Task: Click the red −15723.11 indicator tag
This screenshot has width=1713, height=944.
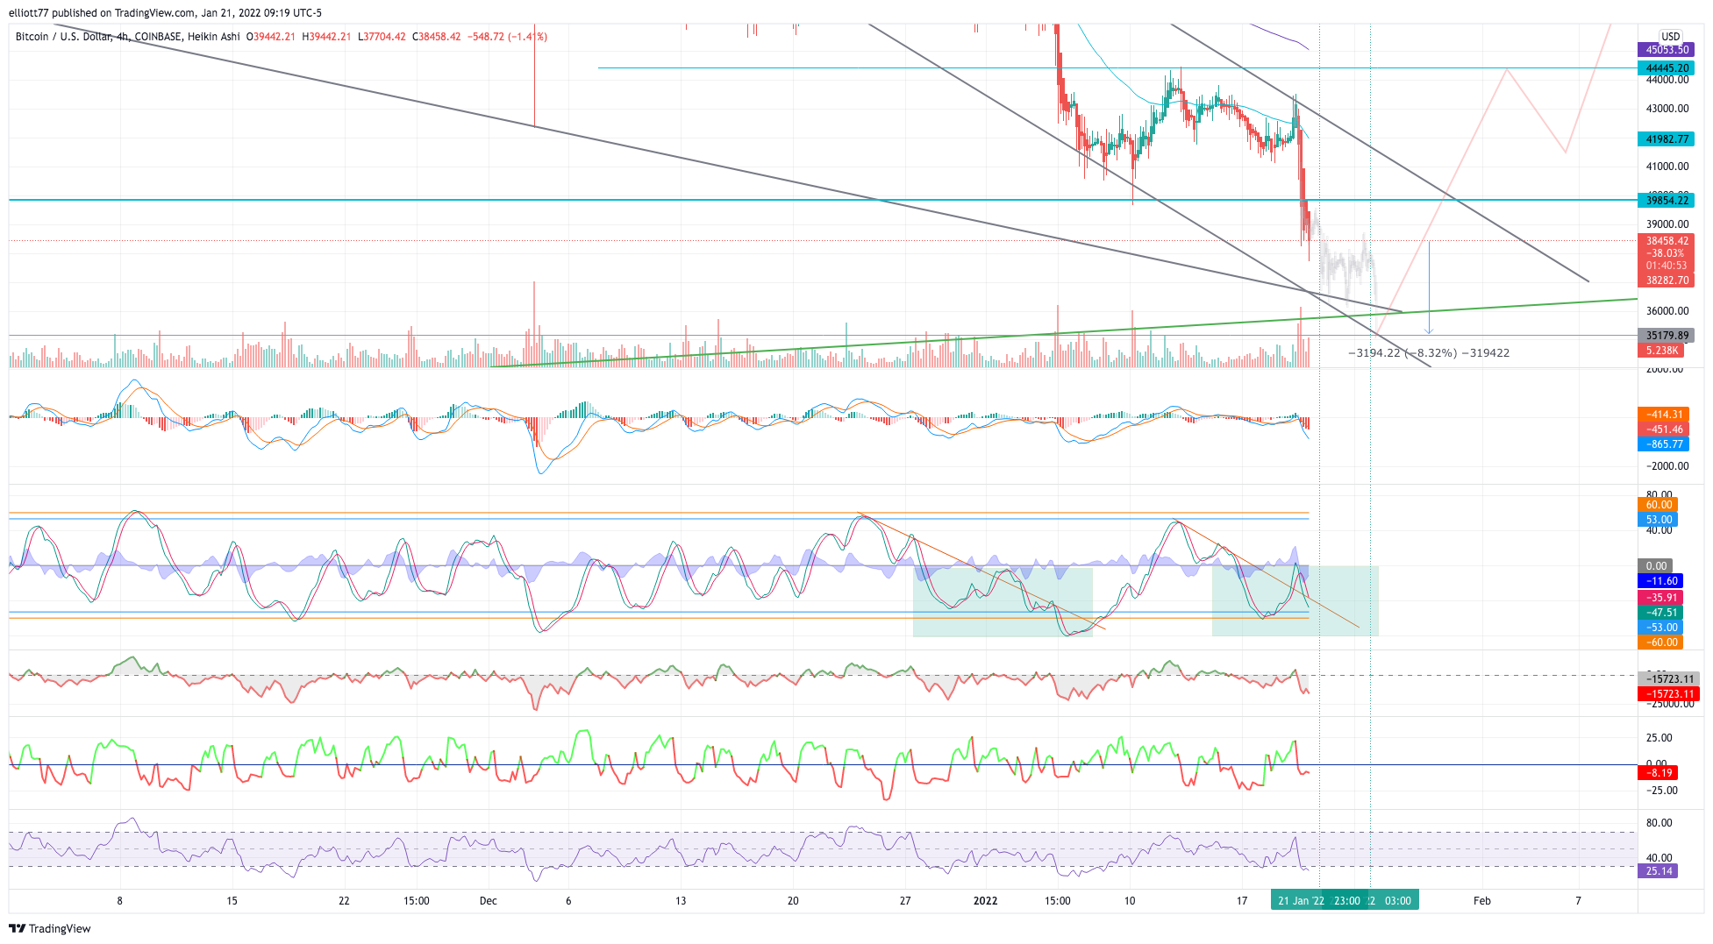Action: [x=1668, y=694]
